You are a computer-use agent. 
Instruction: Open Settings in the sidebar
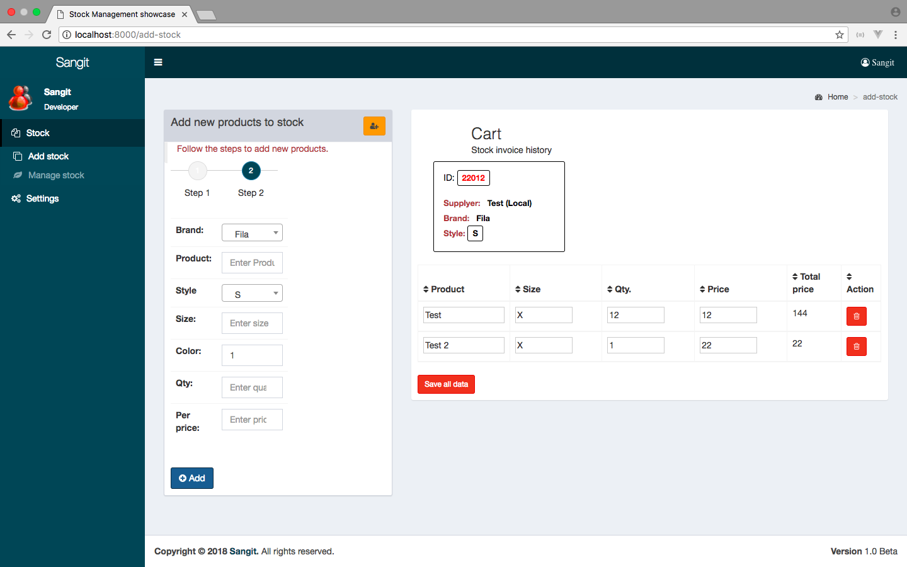coord(42,198)
